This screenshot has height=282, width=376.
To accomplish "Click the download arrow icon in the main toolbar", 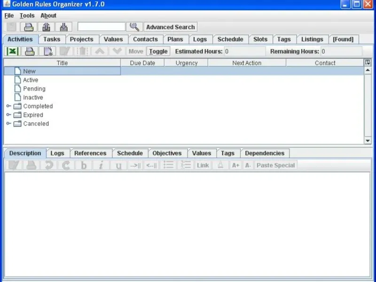I will pyautogui.click(x=63, y=27).
